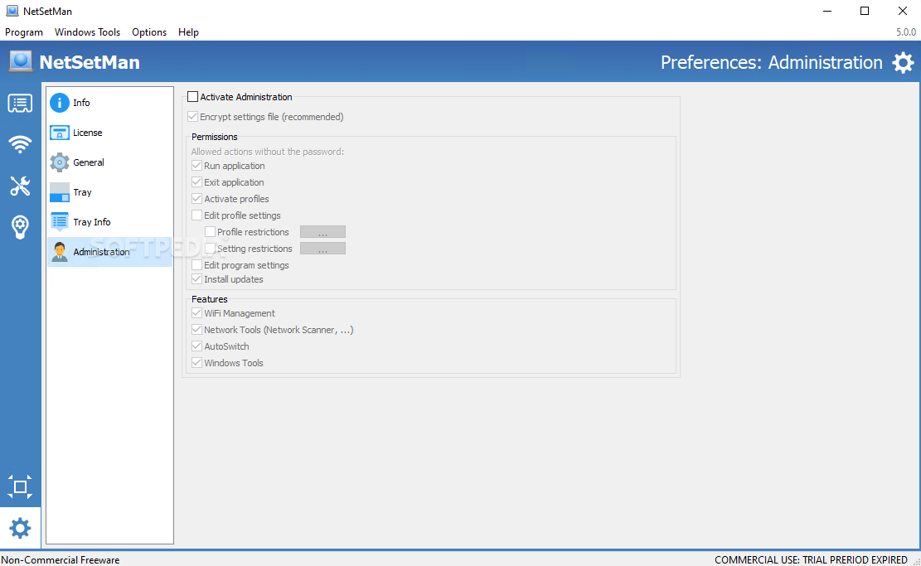Click the Preferences: Administration heading
The image size is (921, 566).
point(771,62)
